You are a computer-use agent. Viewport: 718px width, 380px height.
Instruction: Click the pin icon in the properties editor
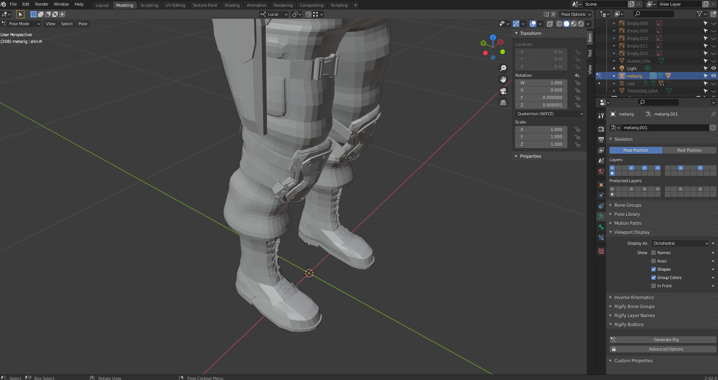tap(713, 114)
